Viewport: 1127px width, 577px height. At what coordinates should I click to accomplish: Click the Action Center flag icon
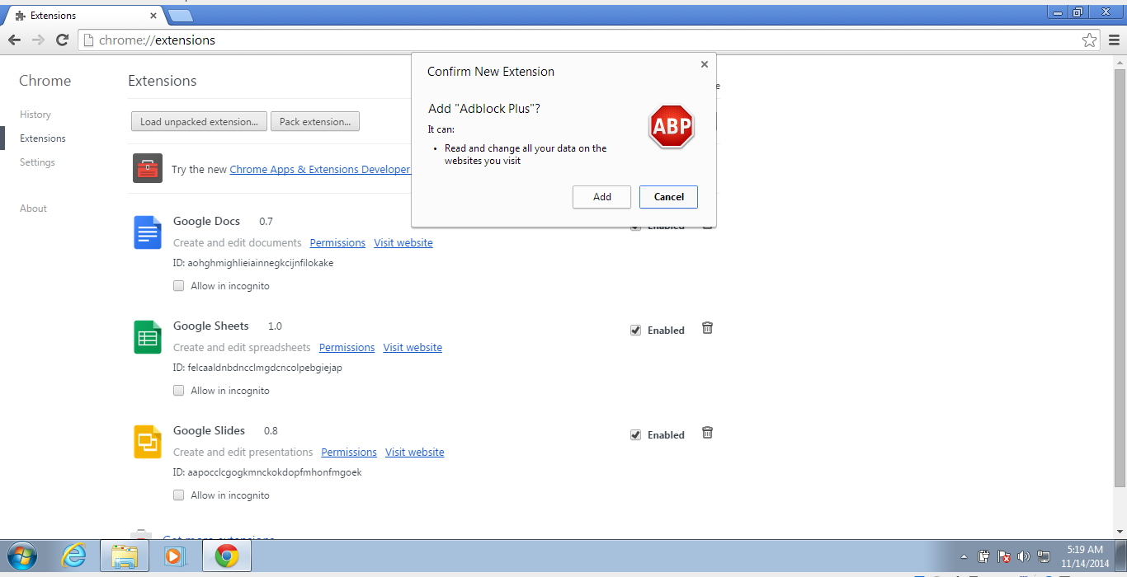pos(1004,556)
